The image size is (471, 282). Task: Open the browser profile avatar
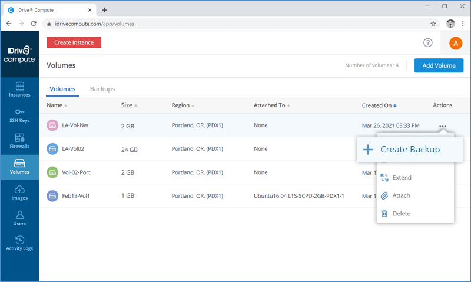(x=450, y=24)
